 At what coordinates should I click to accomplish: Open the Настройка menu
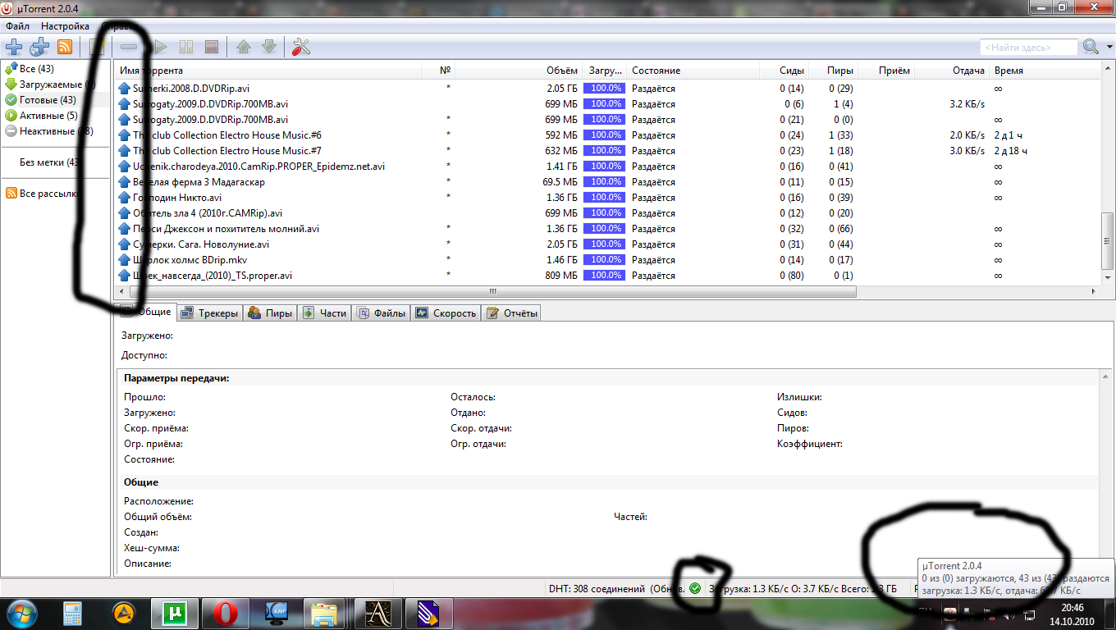pos(65,26)
